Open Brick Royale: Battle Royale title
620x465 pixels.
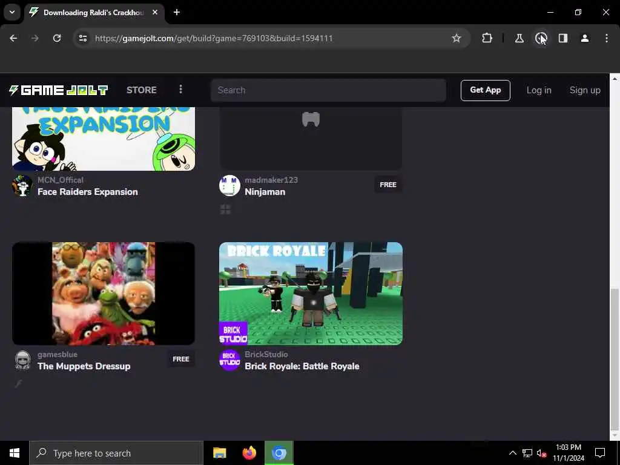pyautogui.click(x=302, y=366)
